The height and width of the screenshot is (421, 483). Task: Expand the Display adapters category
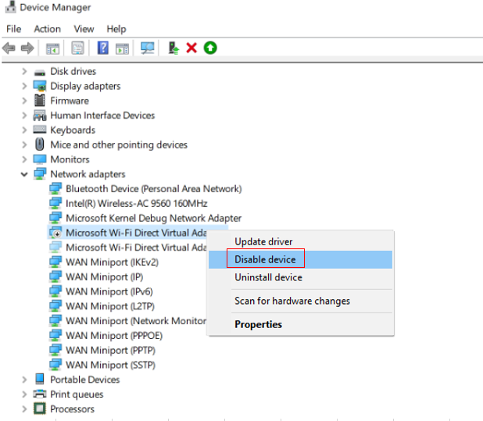point(24,86)
